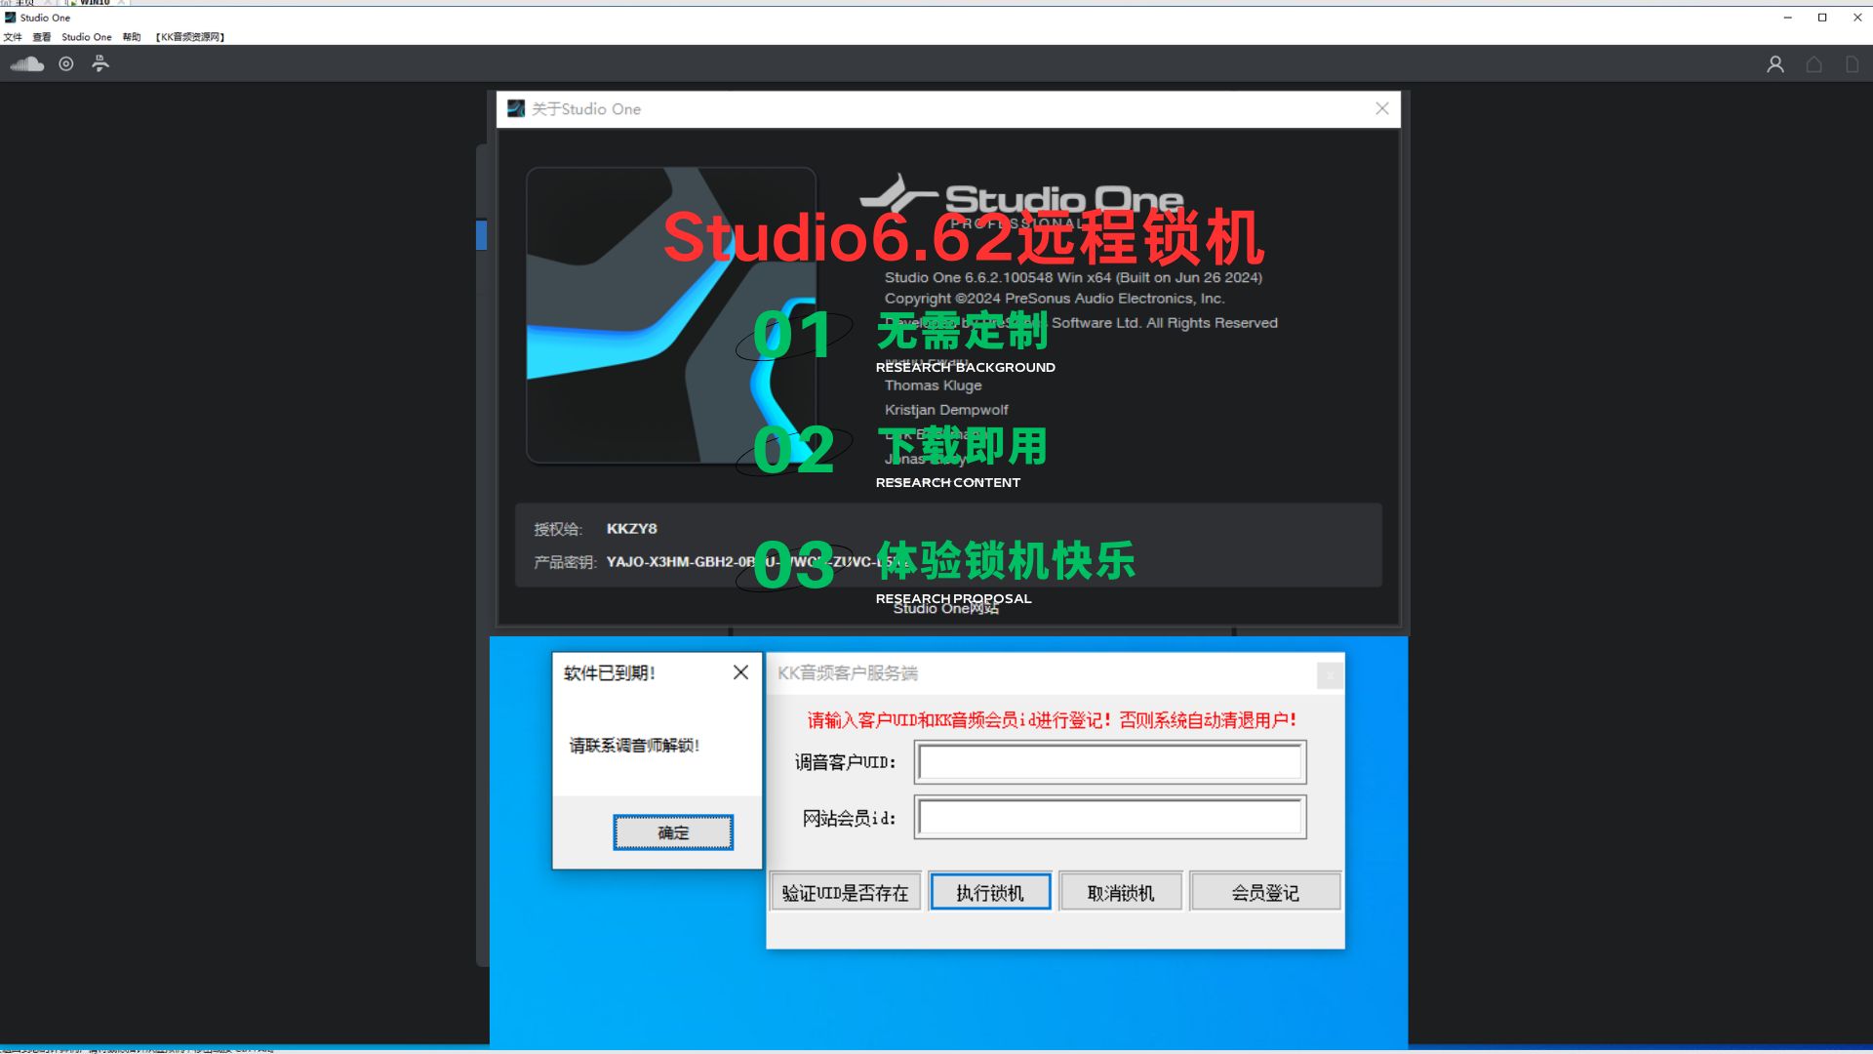Viewport: 1873px width, 1054px height.
Task: Focus the 网站会员id input field
Action: [x=1110, y=818]
